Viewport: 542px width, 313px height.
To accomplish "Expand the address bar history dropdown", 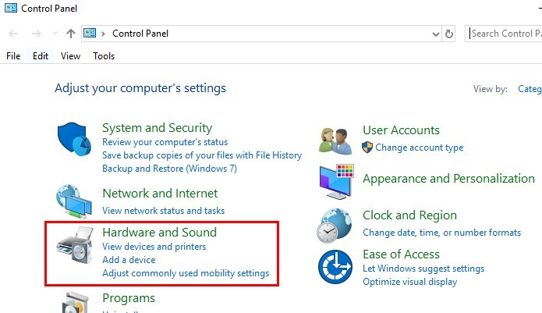I will 436,34.
